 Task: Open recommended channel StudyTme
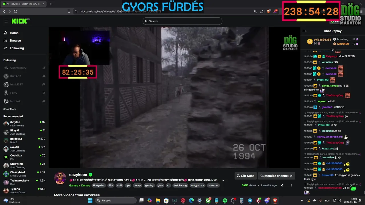pos(24,165)
